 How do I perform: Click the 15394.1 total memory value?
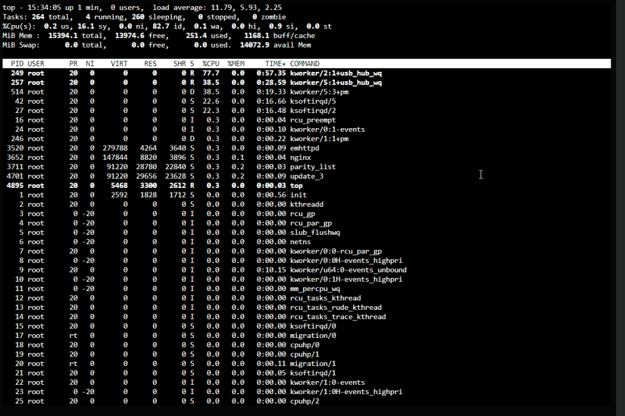63,36
